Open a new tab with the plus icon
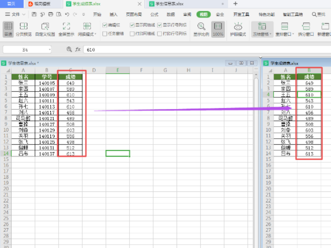 (236, 4)
